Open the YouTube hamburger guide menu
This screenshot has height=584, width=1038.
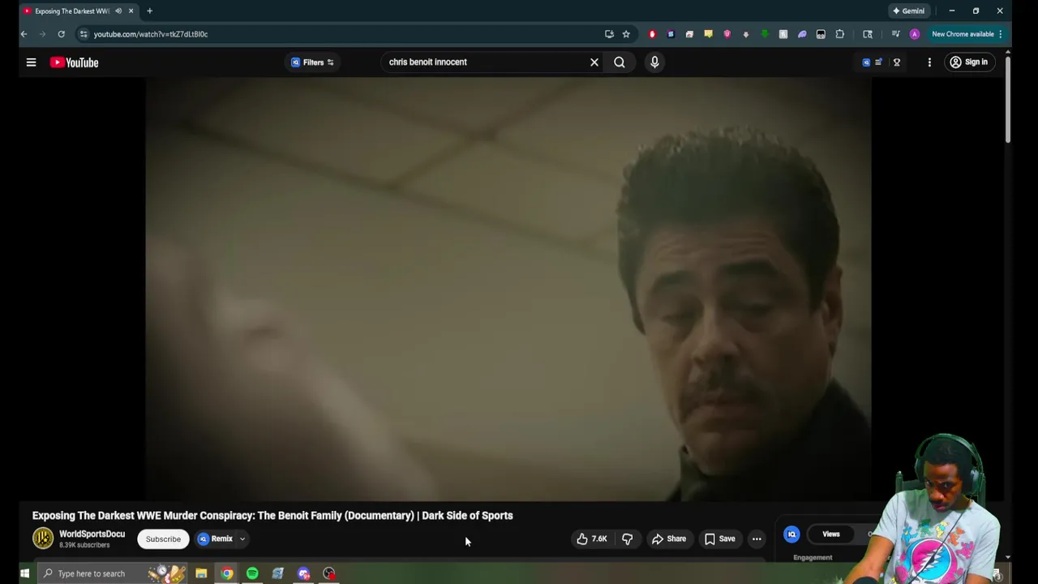tap(31, 62)
